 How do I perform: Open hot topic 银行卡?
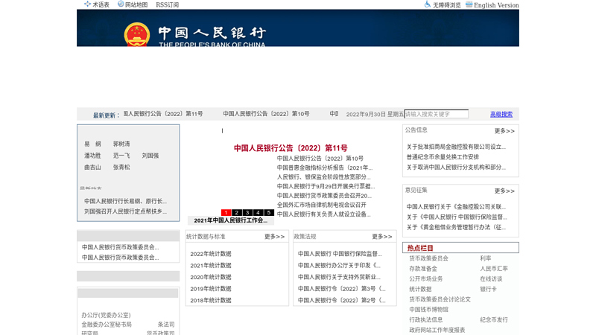click(488, 289)
